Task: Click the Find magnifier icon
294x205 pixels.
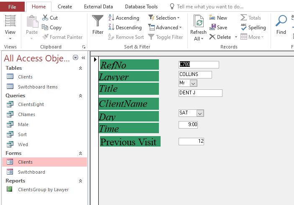Action: pos(281,22)
